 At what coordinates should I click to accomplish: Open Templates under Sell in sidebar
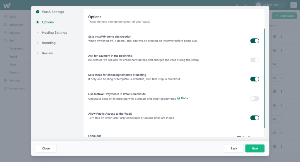pos(16,49)
